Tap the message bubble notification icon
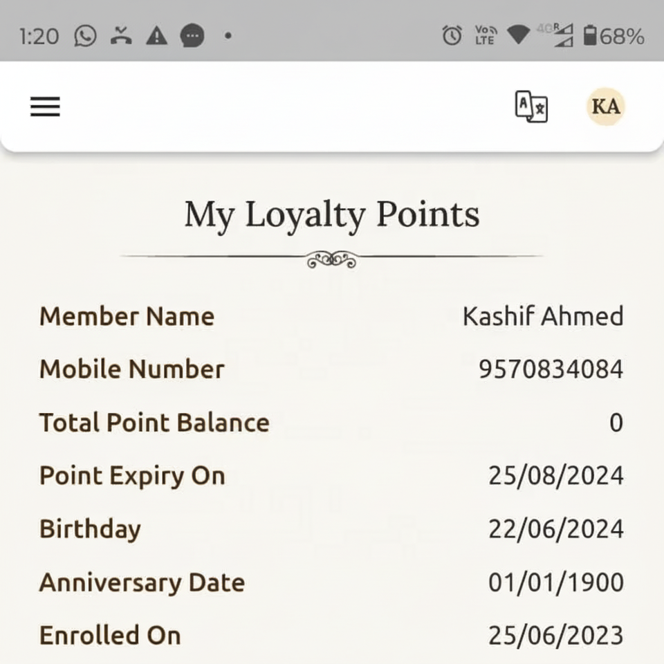This screenshot has height=664, width=664. (x=192, y=36)
